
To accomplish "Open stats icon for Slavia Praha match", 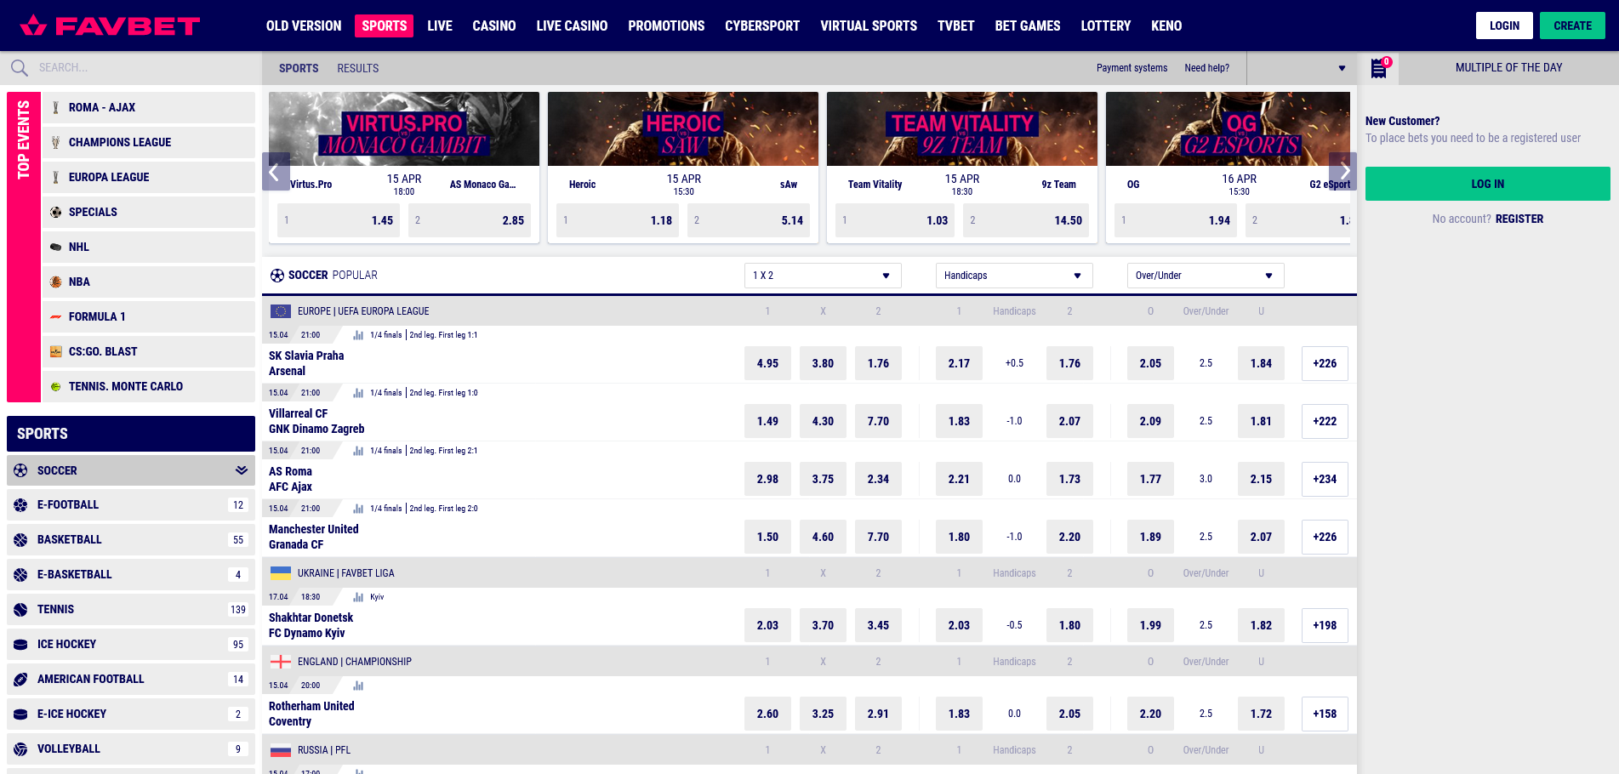I will (358, 335).
